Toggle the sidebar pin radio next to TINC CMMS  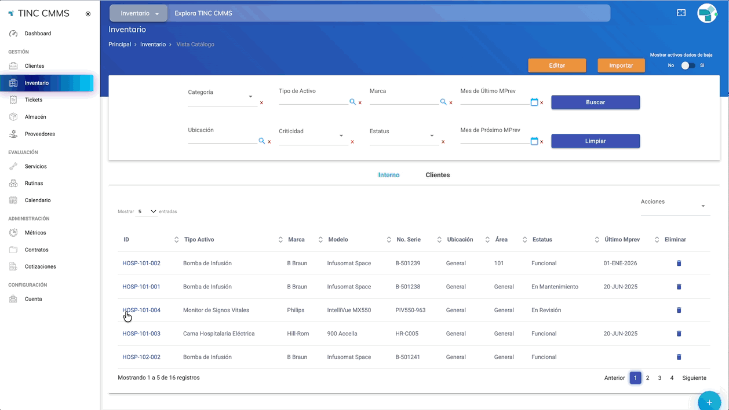(88, 14)
